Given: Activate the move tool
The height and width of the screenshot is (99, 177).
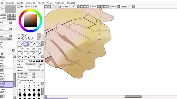Looking at the screenshot, I should tap(19, 38).
